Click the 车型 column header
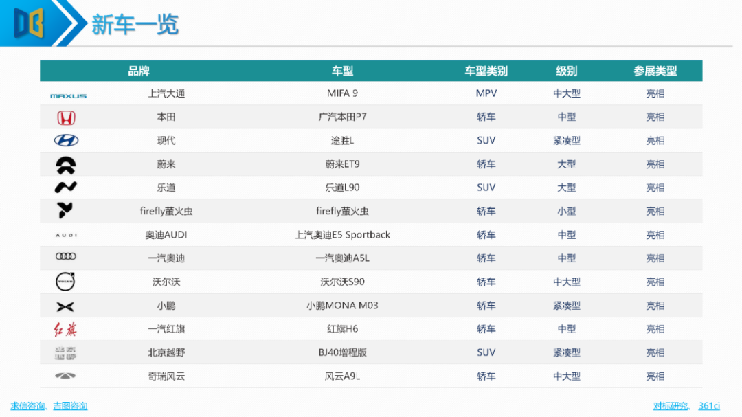This screenshot has height=417, width=742. click(342, 71)
